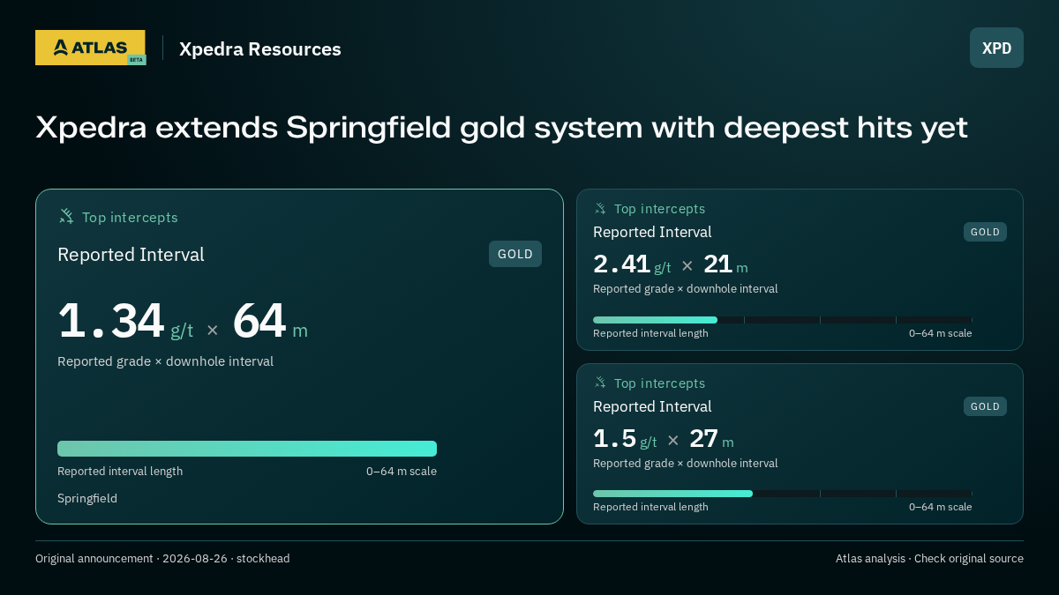Click the GOLD tag in the 1.34 g/t card

tap(515, 254)
